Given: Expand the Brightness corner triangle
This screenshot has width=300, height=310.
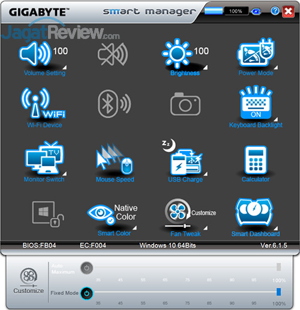Looking at the screenshot, I should pyautogui.click(x=205, y=67).
